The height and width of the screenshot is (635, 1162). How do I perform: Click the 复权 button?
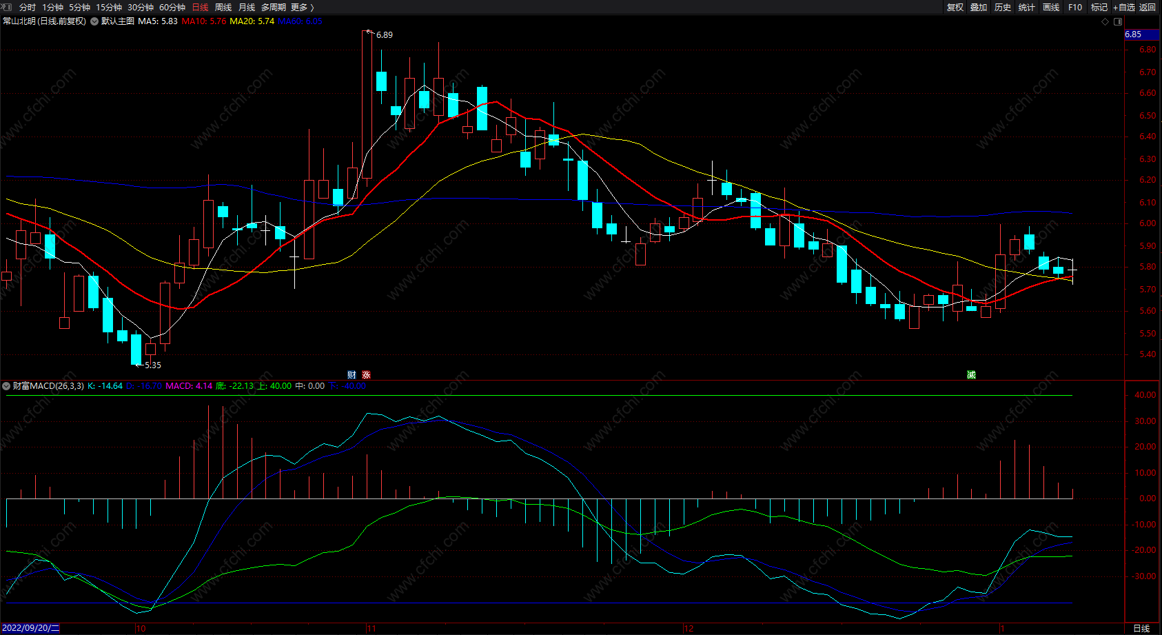pyautogui.click(x=955, y=7)
